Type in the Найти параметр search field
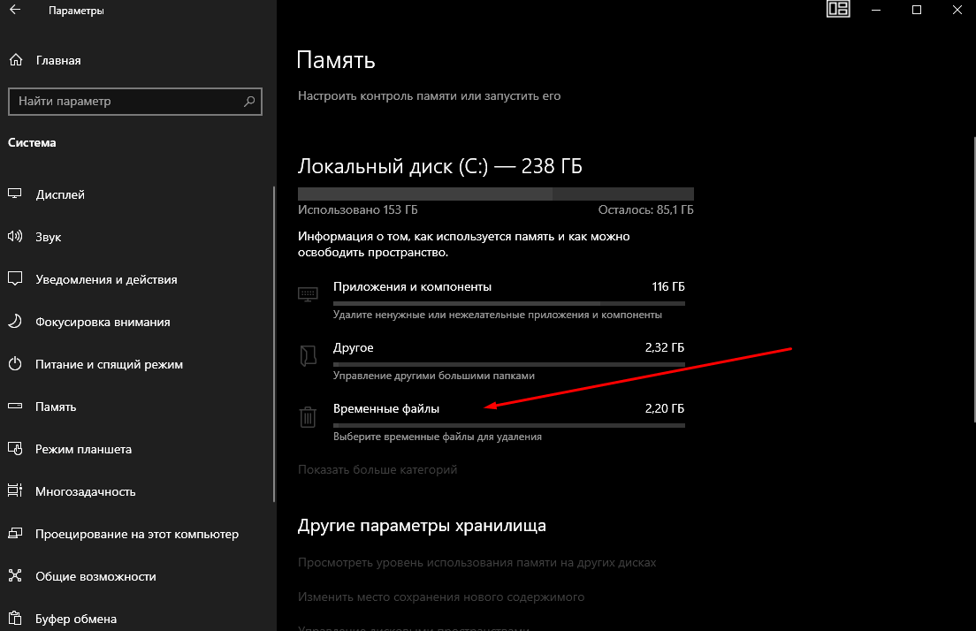 (x=124, y=102)
